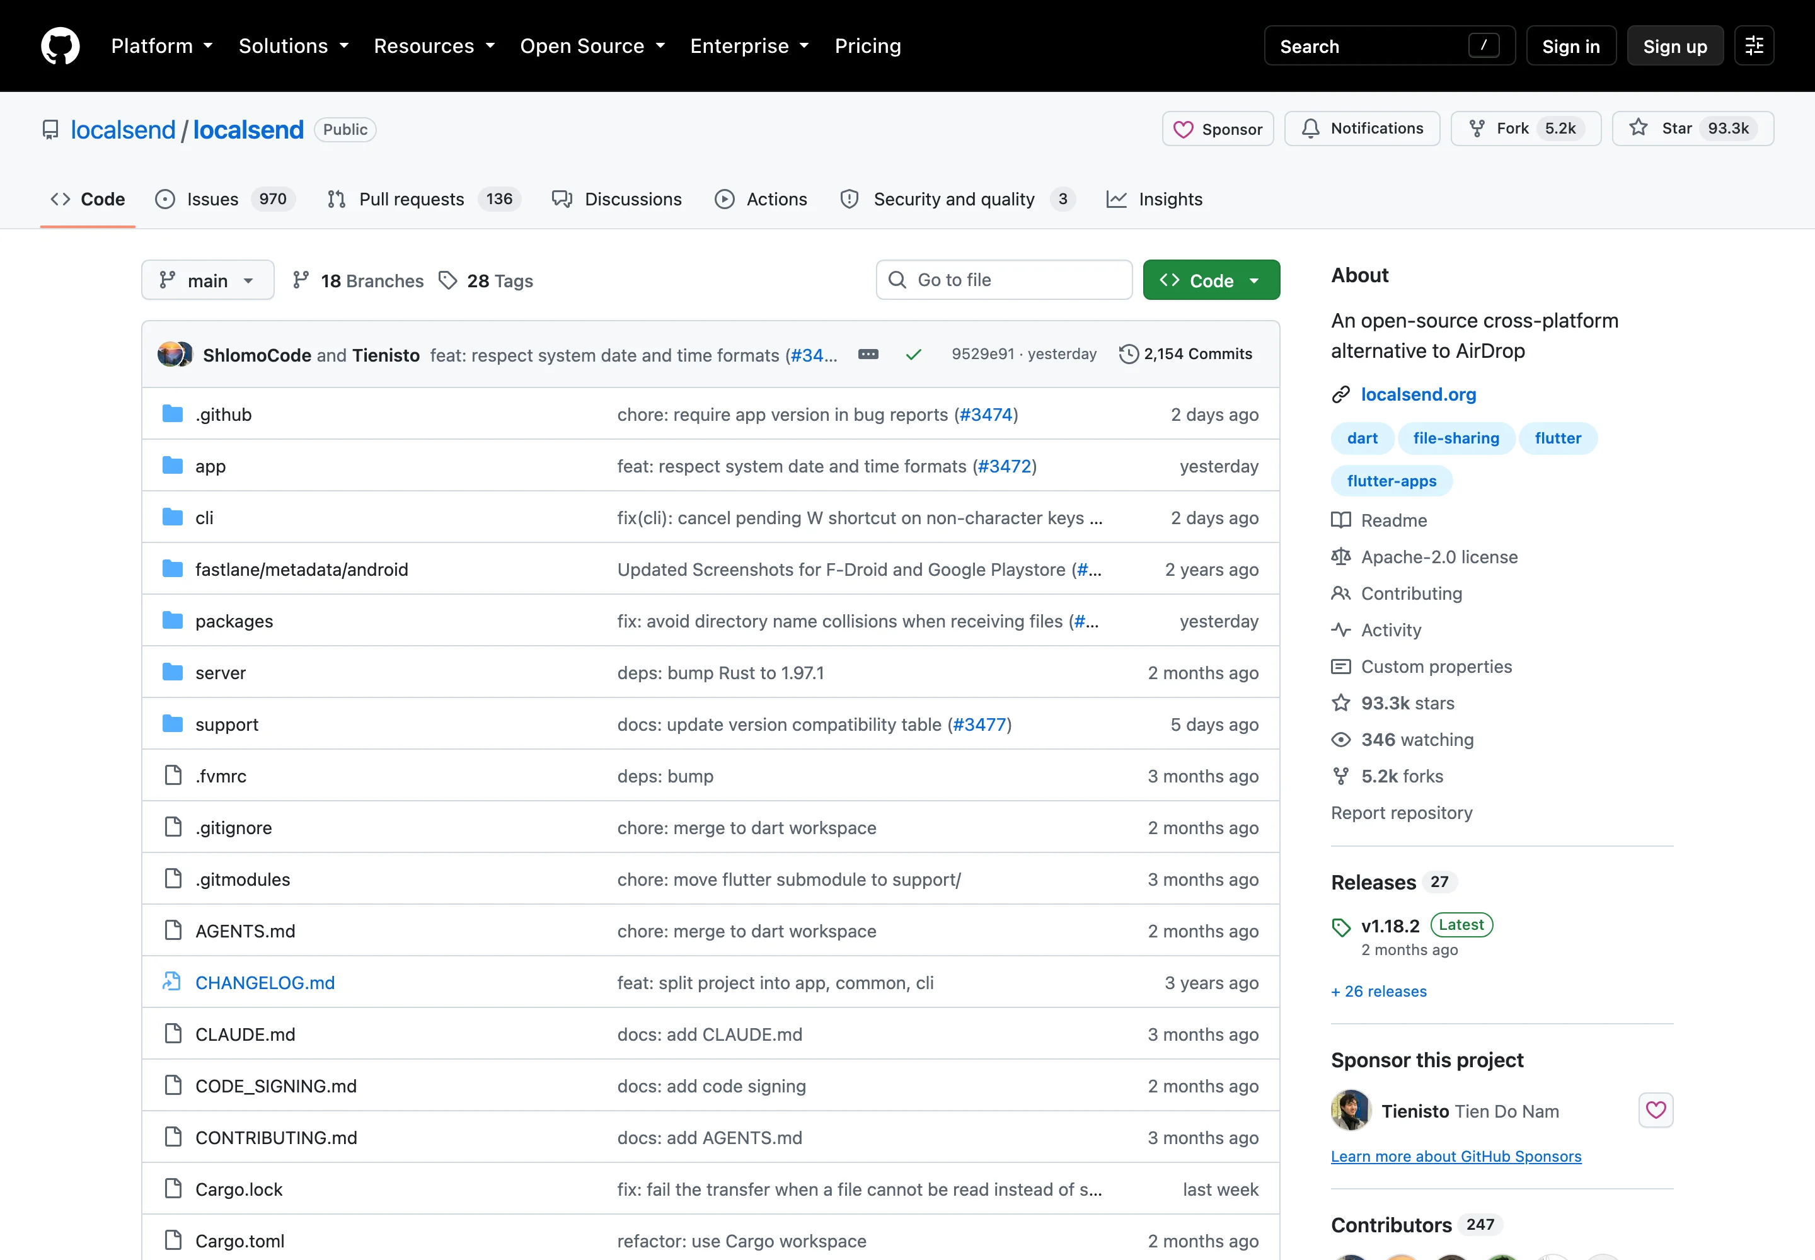Switch to the Pull requests tab
Screen dimensions: 1815x1260
424,199
